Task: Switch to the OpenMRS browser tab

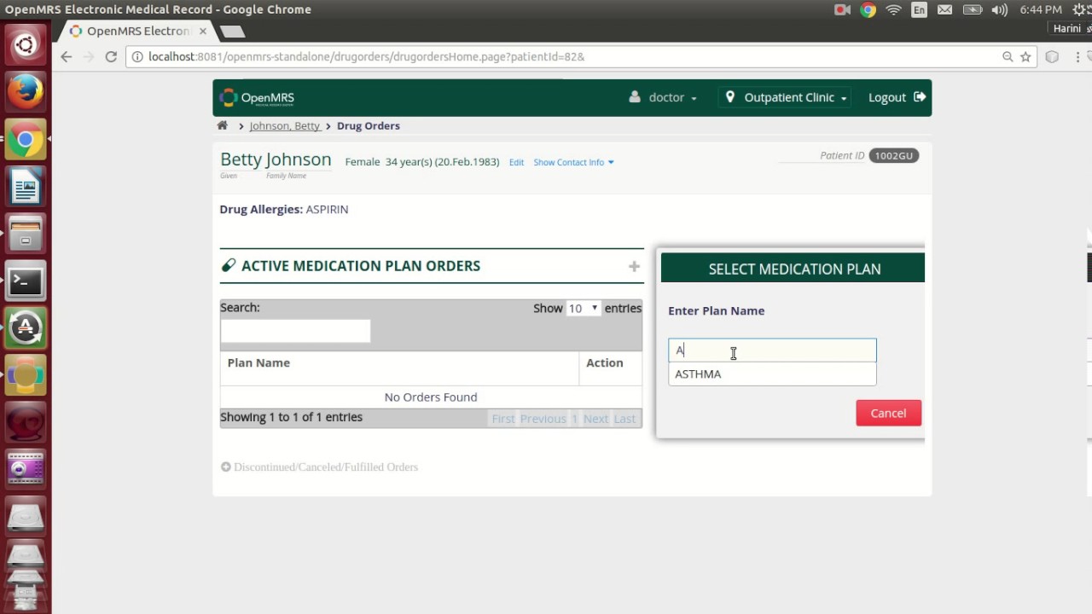Action: [136, 31]
